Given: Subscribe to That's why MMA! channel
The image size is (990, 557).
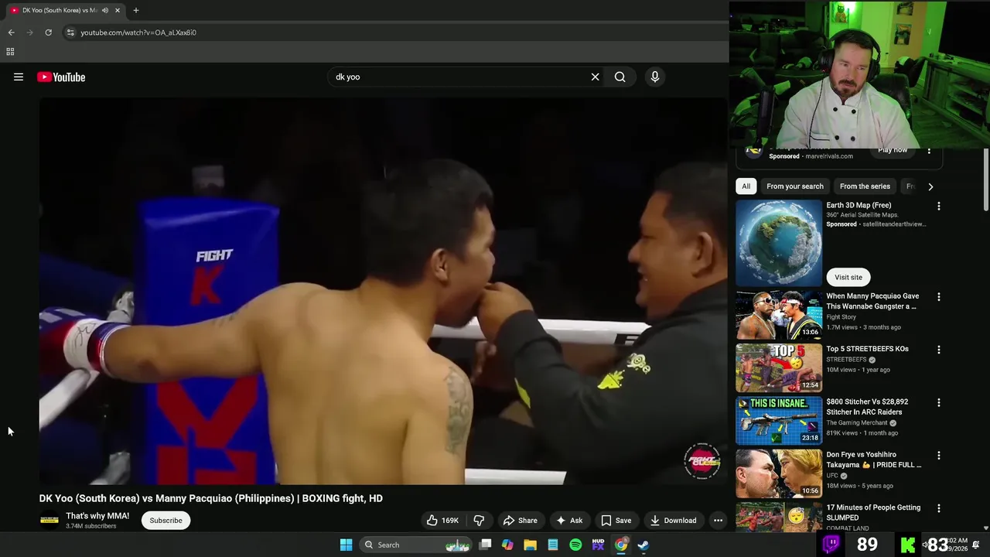Looking at the screenshot, I should tap(166, 521).
